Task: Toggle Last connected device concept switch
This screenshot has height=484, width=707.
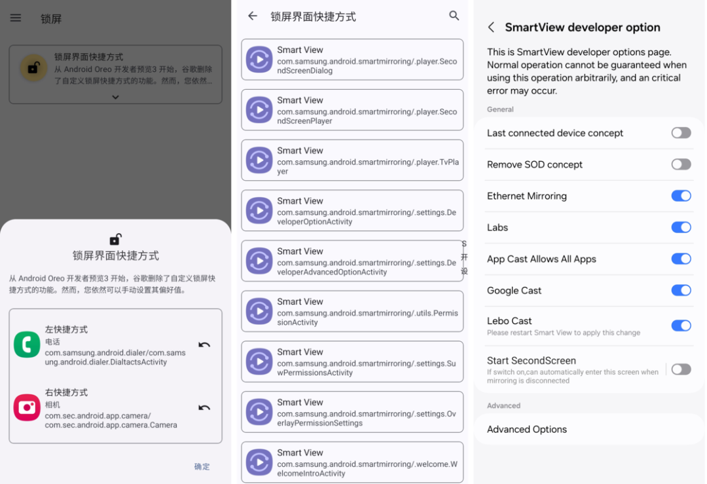Action: click(x=681, y=132)
